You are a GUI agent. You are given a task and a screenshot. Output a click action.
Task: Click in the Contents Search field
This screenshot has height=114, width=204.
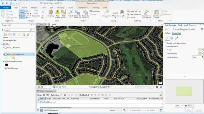coord(20,30)
